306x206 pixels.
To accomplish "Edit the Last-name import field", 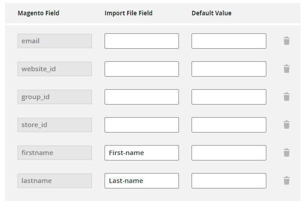I will 142,181.
